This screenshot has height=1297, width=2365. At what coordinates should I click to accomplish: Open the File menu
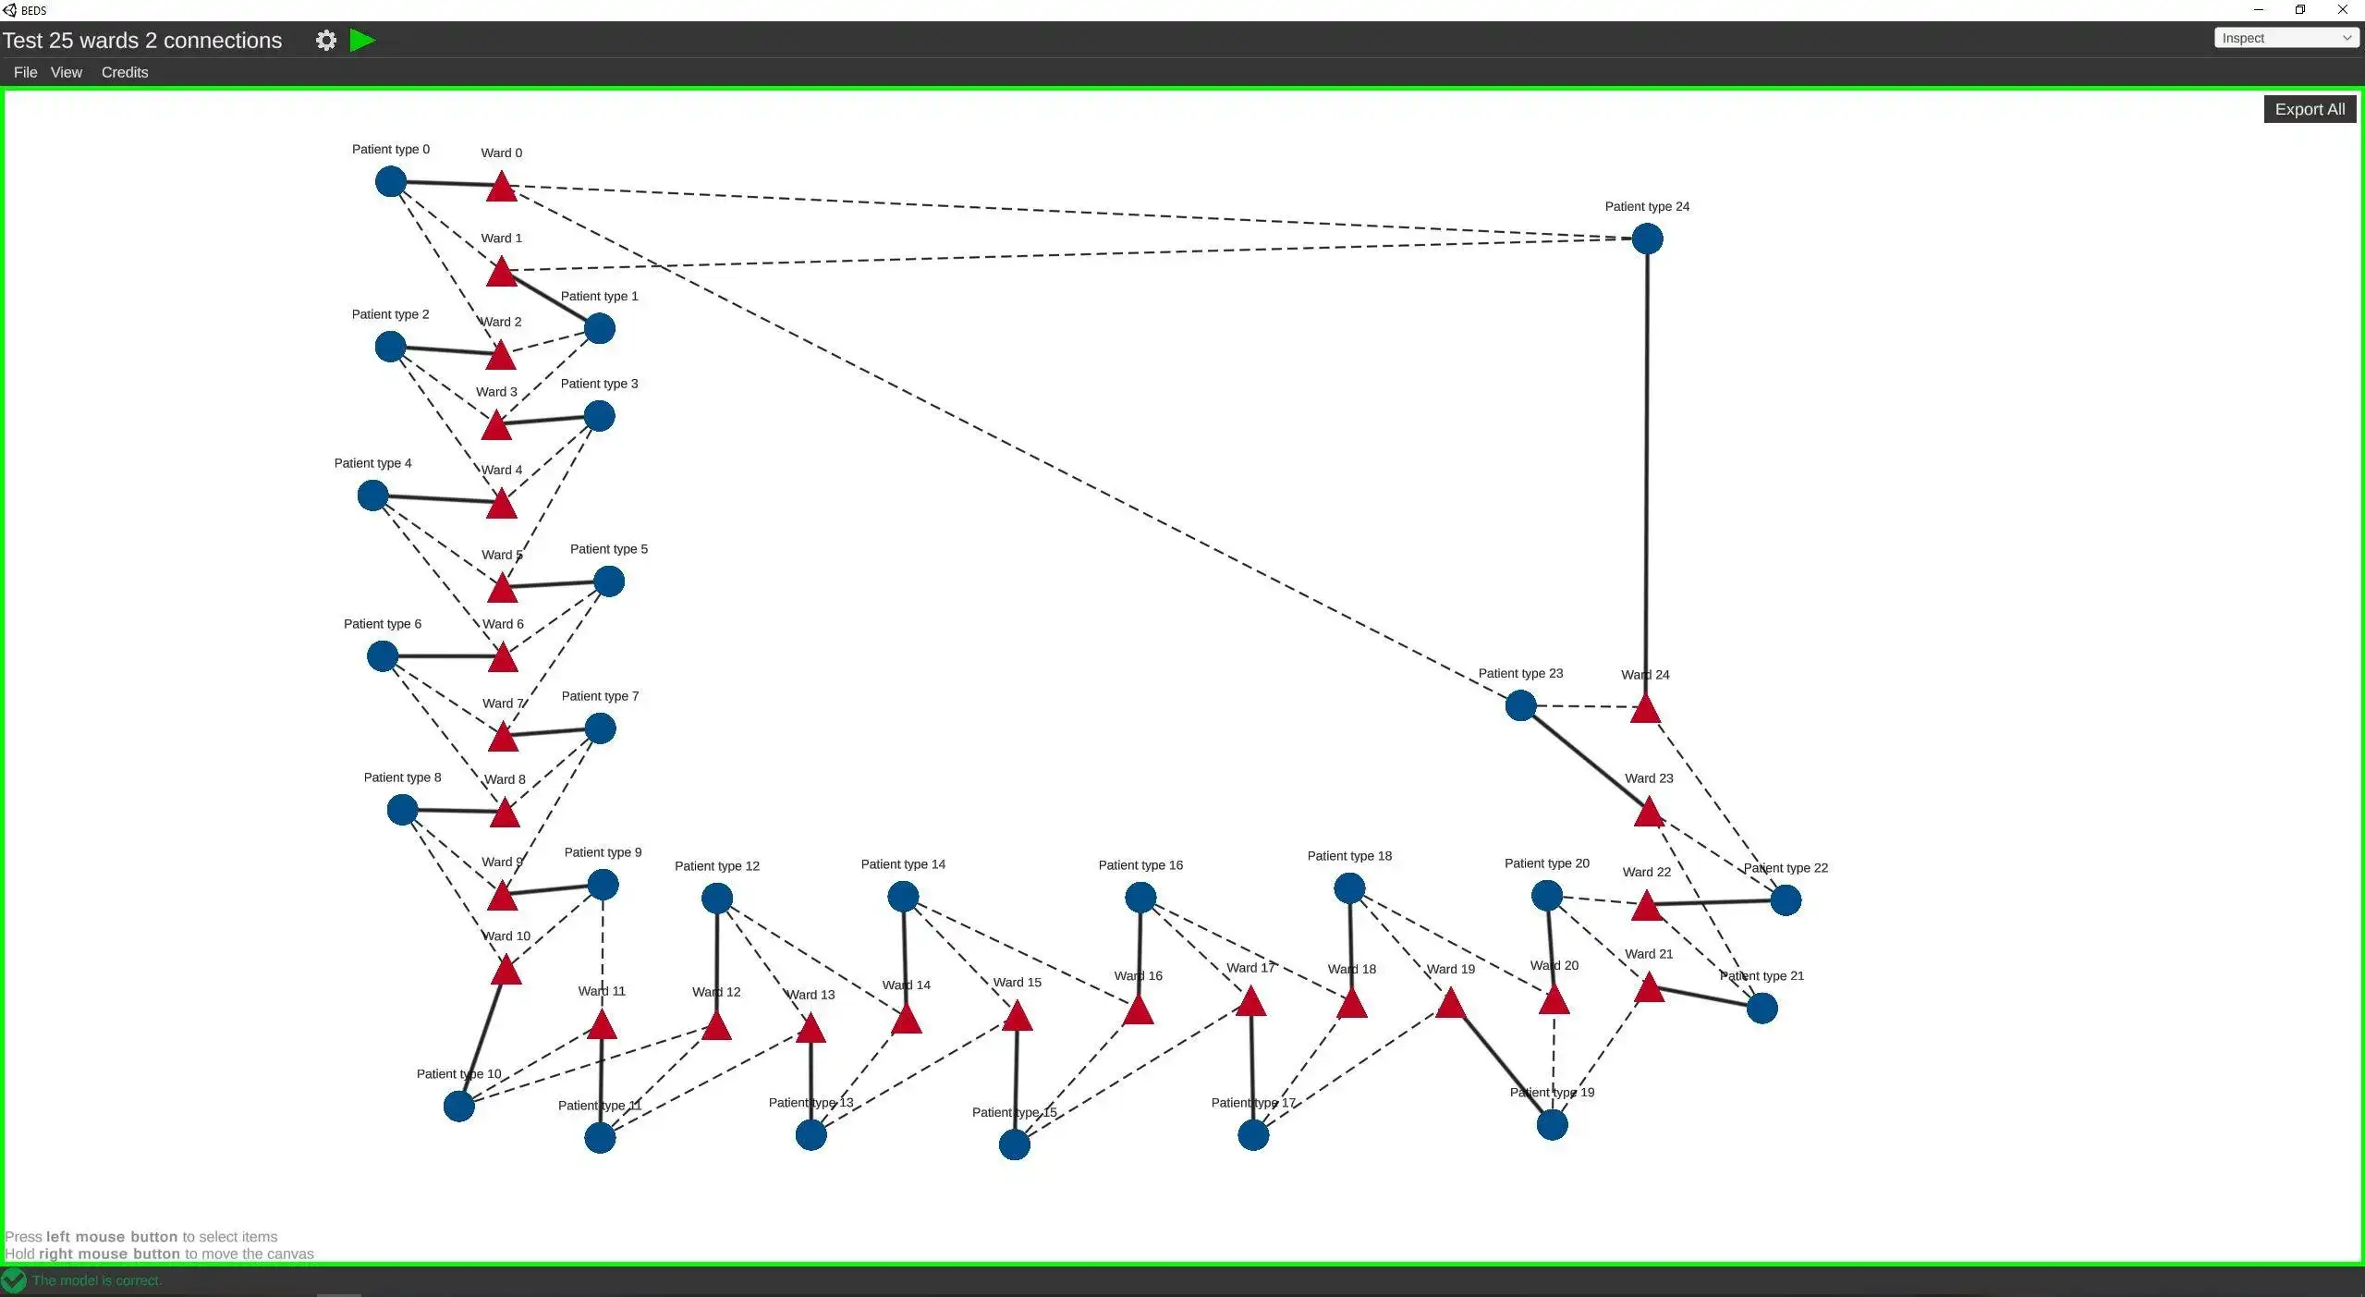tap(26, 72)
